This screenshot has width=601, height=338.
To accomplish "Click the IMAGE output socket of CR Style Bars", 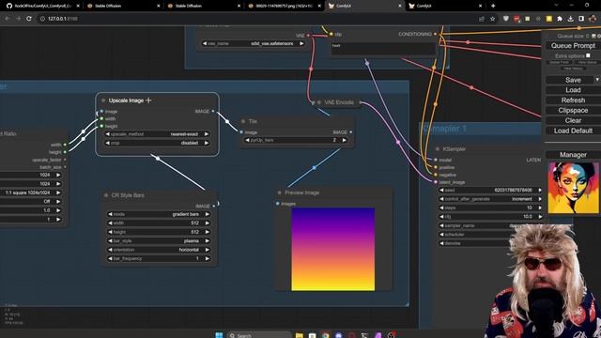I will 214,207.
